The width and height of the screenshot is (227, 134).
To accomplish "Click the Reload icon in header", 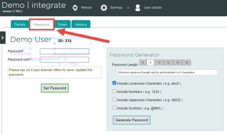I will (x=75, y=8).
